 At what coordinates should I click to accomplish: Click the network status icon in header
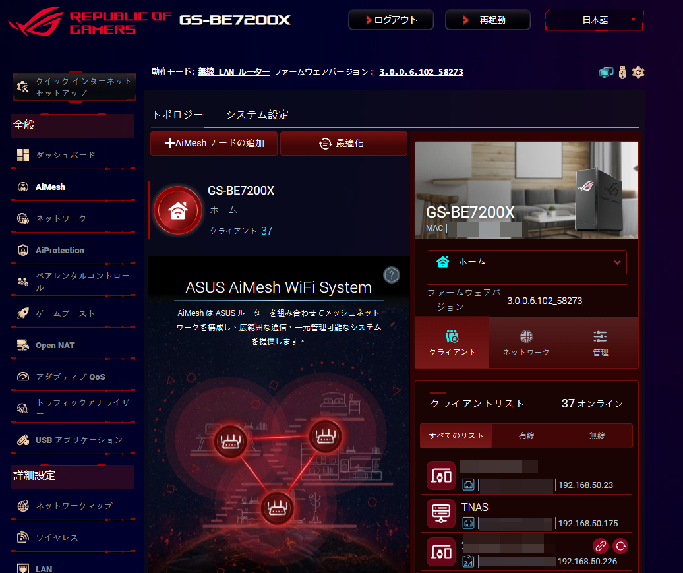click(x=606, y=73)
